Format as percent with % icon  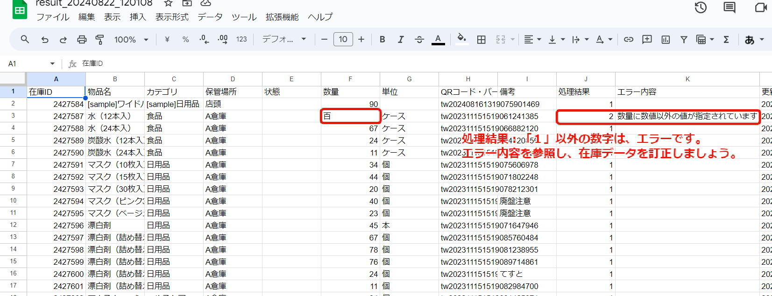tap(185, 40)
